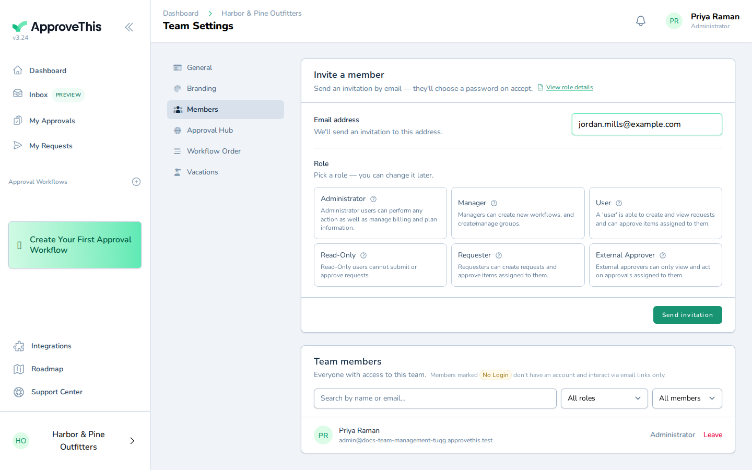
Task: Click the Send invitation button
Action: [687, 315]
